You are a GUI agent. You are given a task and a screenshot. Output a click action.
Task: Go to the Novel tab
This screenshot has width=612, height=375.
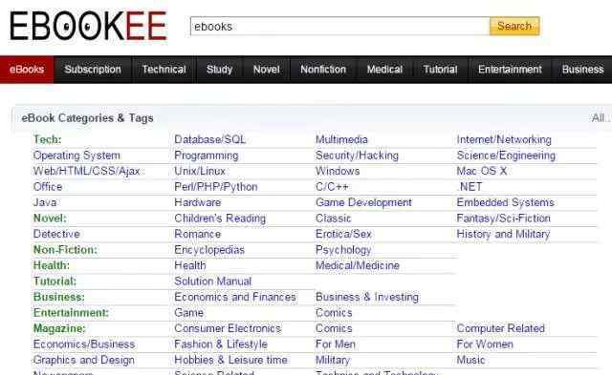[267, 70]
